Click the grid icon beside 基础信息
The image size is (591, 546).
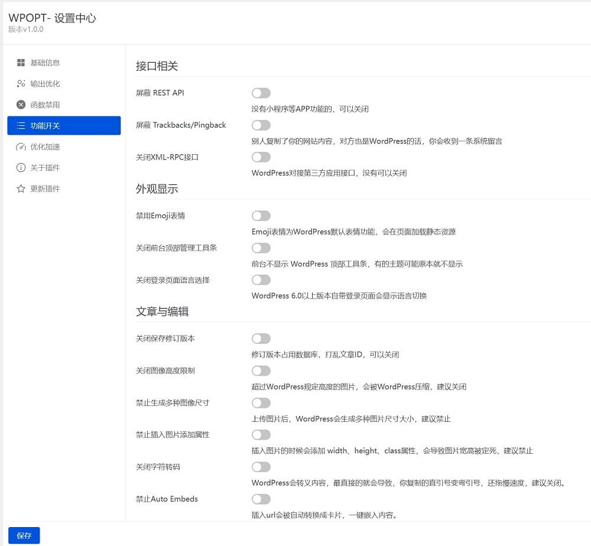point(22,63)
